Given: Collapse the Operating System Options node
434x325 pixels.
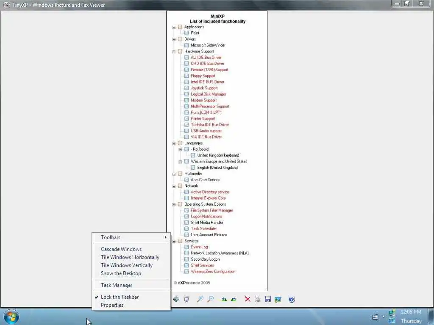Looking at the screenshot, I should tap(174, 204).
